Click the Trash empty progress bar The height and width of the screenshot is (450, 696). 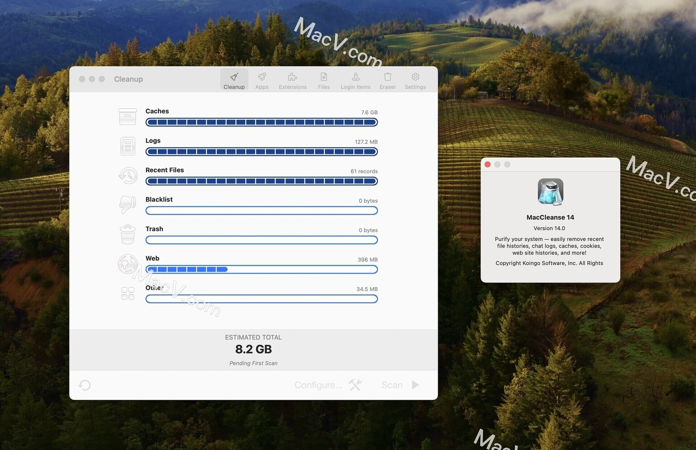click(261, 240)
